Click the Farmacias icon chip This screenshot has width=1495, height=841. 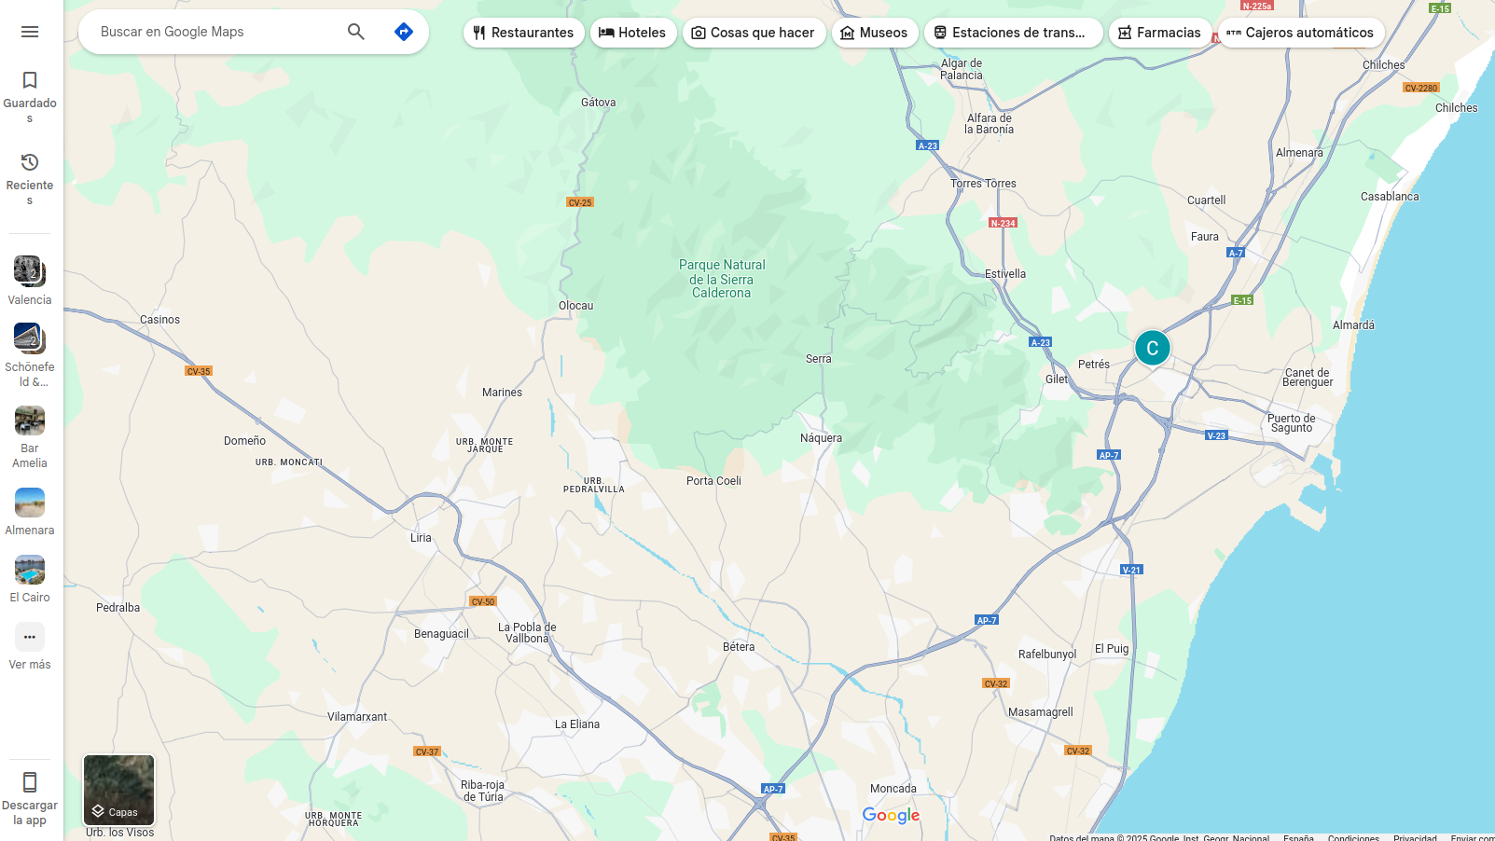[x=1126, y=32]
